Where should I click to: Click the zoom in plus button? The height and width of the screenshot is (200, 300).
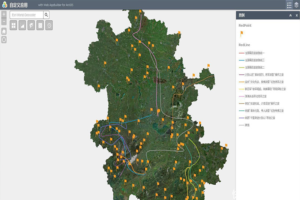pos(4,14)
